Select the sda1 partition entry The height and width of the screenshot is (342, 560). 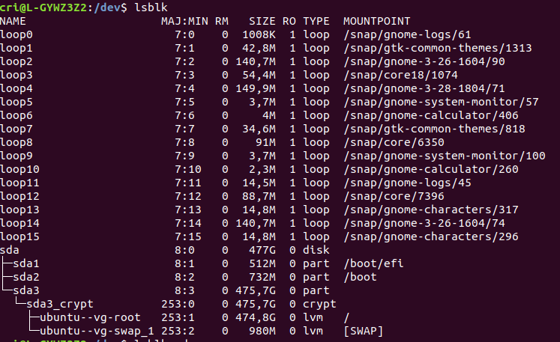(x=27, y=263)
